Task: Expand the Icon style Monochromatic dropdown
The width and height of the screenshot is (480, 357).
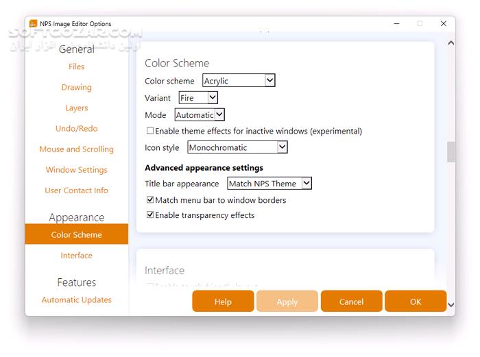Action: [x=237, y=147]
